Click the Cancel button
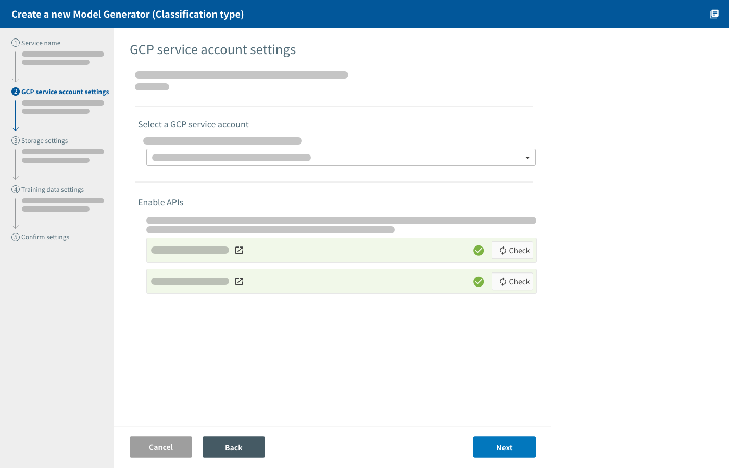 pyautogui.click(x=161, y=447)
